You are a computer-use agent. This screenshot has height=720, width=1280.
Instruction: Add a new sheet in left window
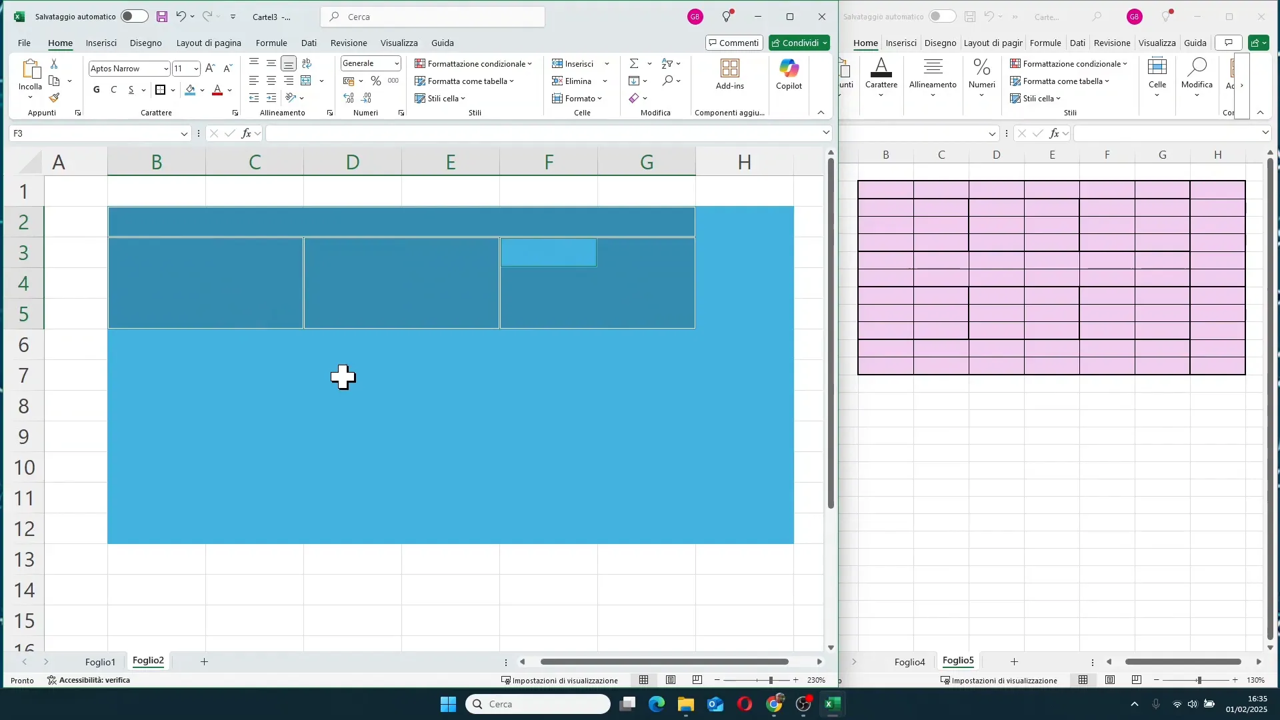[205, 662]
